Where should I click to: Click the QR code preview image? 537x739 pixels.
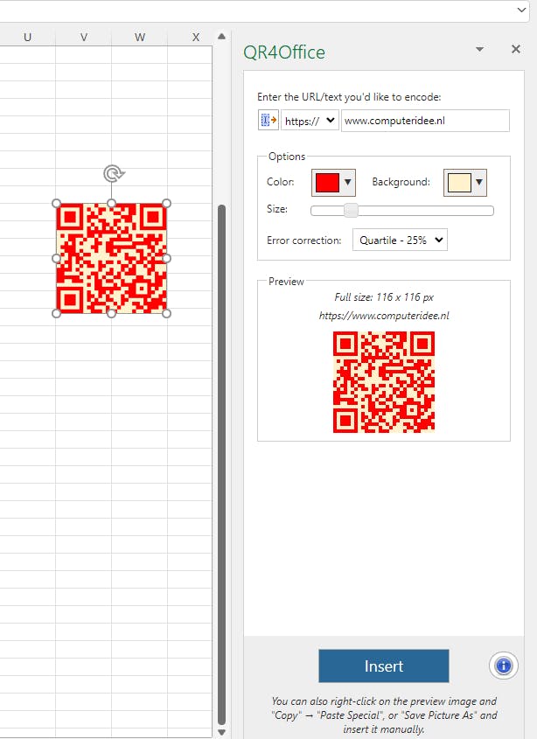384,382
